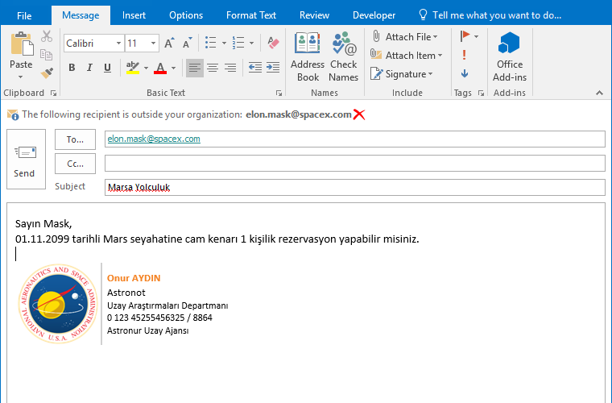Click the Copy icon
Viewport: 612px width, 403px height.
[46, 55]
